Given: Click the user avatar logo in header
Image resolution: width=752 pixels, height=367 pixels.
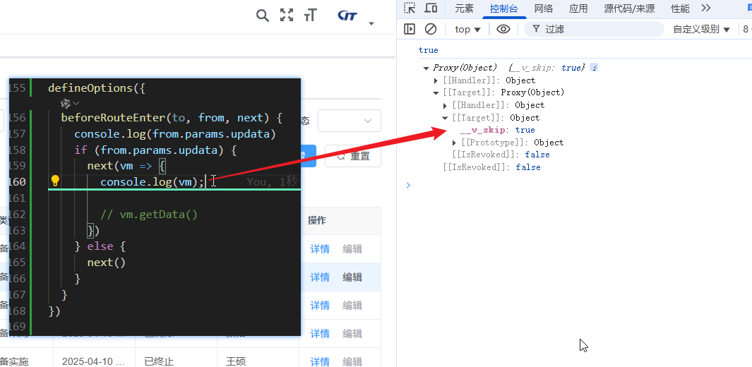Looking at the screenshot, I should point(347,16).
